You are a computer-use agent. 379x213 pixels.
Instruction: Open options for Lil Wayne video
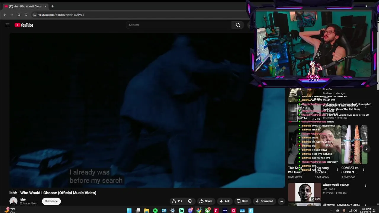click(x=366, y=205)
